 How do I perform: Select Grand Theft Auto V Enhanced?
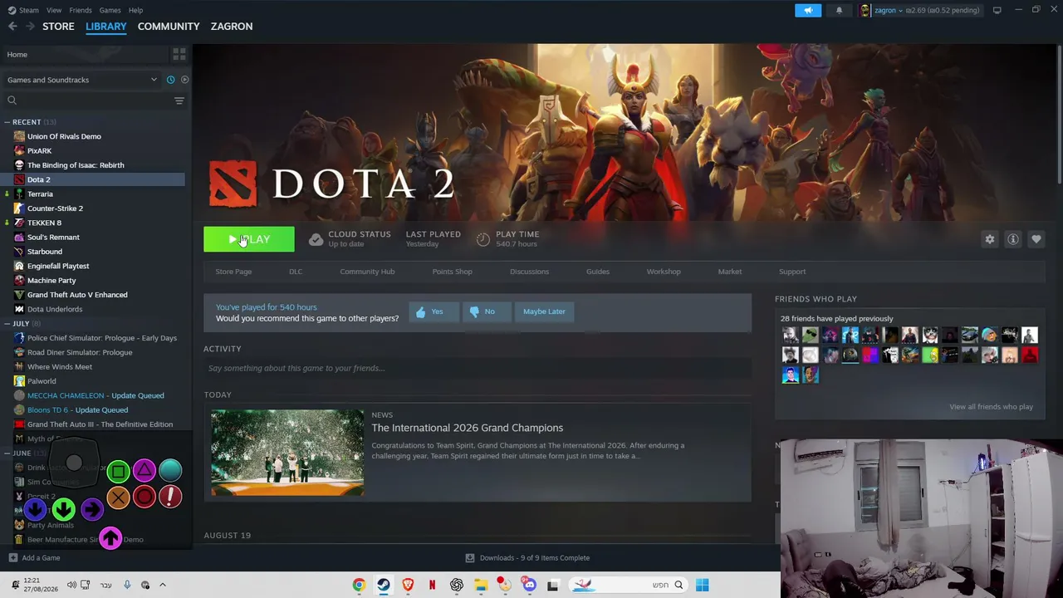[77, 295]
